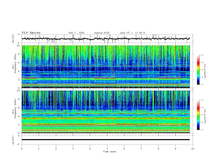Click time axis tick label "8"

point(158,149)
